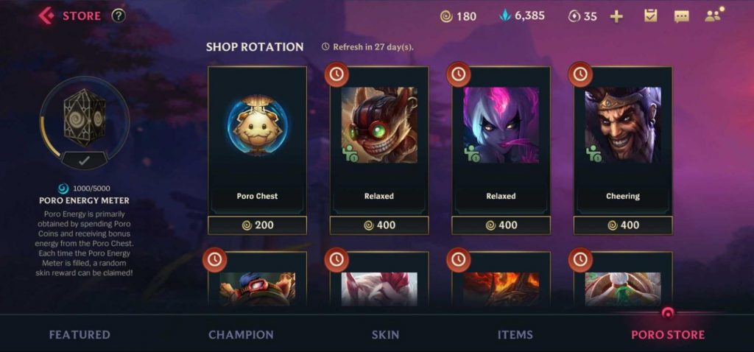Go back using the Store arrow icon
Image resolution: width=754 pixels, height=352 pixels.
pyautogui.click(x=46, y=15)
